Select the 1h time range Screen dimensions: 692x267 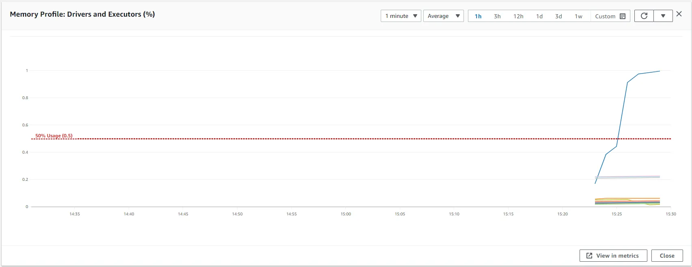click(x=478, y=16)
